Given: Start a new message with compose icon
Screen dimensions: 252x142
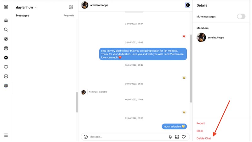Looking at the screenshot, I should click(x=71, y=7).
